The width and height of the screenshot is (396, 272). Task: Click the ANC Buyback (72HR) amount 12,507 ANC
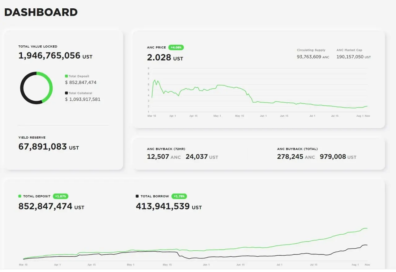(x=164, y=157)
